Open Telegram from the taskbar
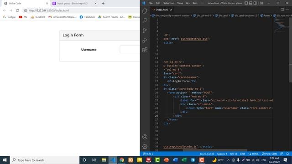 coord(193,160)
